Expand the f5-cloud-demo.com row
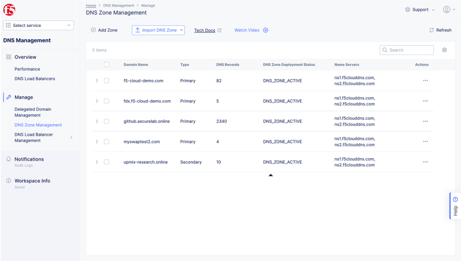461x261 pixels. pyautogui.click(x=97, y=81)
